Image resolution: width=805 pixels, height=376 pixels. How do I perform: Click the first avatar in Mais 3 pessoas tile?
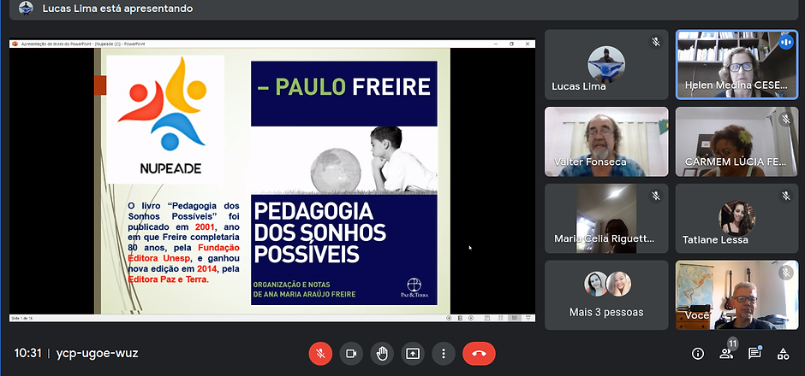coord(596,285)
